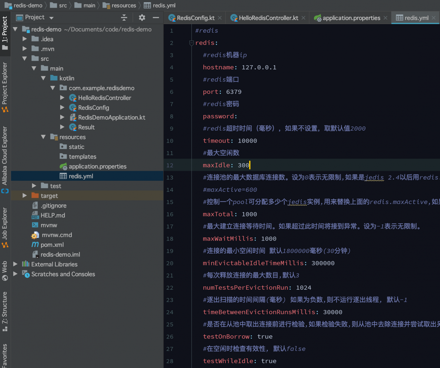Expand HelloRedisController node arrow
This screenshot has width=440, height=368.
click(x=62, y=98)
